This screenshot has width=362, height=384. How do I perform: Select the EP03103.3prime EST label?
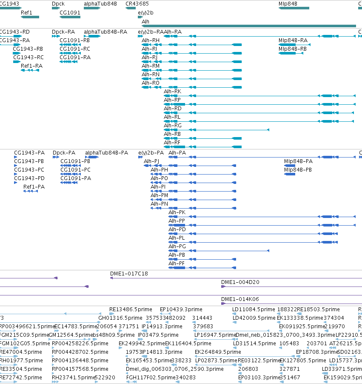point(259,378)
